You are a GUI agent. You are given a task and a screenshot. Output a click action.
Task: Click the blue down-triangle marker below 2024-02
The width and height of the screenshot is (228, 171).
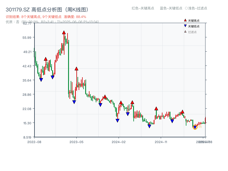coord(117,121)
